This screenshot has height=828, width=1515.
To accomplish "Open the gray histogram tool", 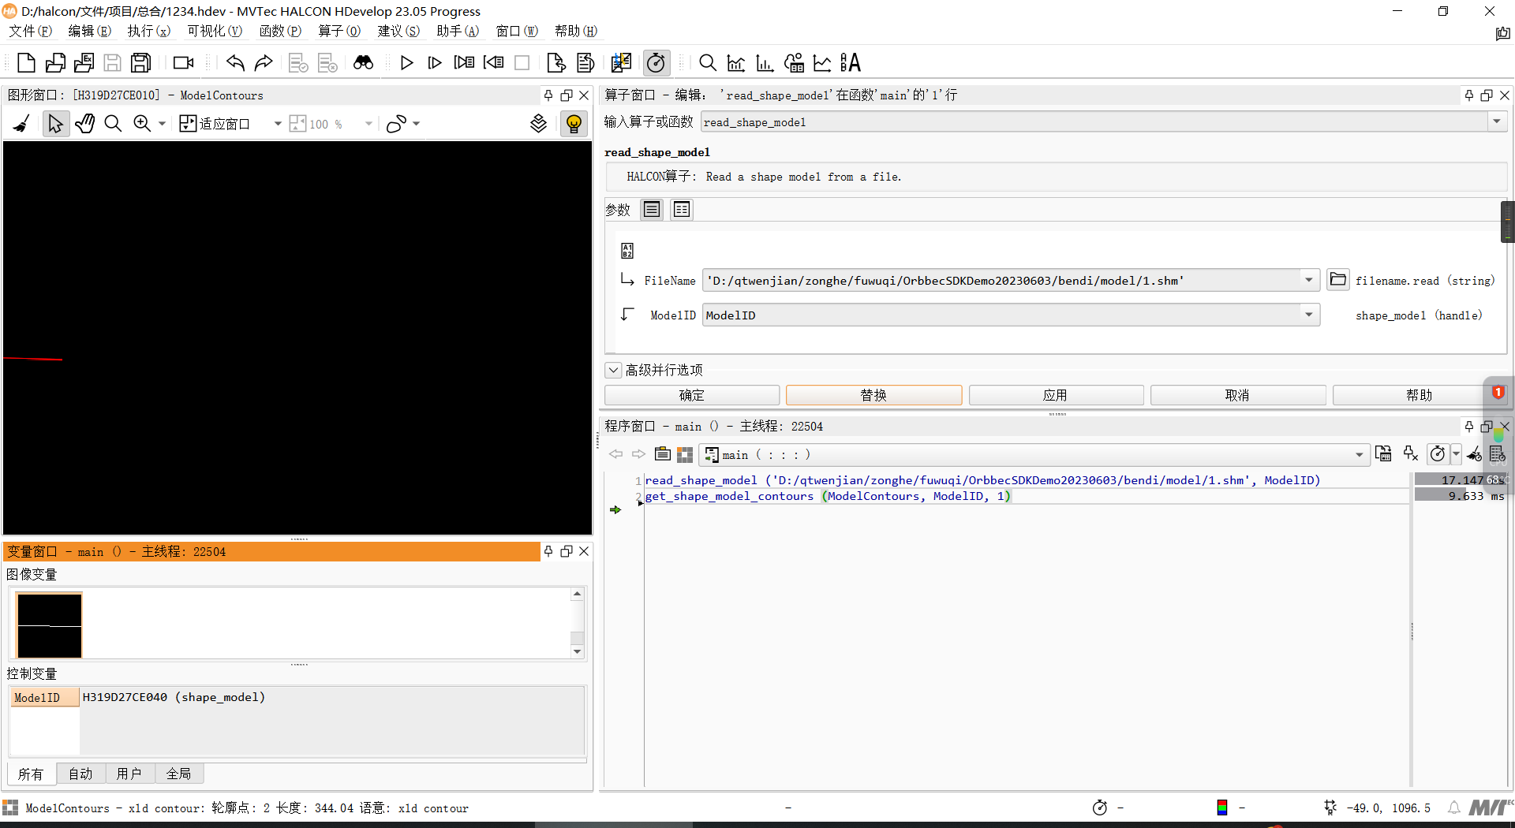I will click(736, 63).
